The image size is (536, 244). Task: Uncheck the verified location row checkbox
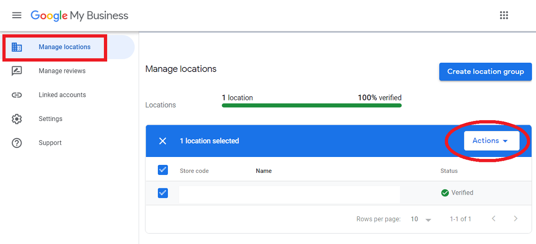163,193
